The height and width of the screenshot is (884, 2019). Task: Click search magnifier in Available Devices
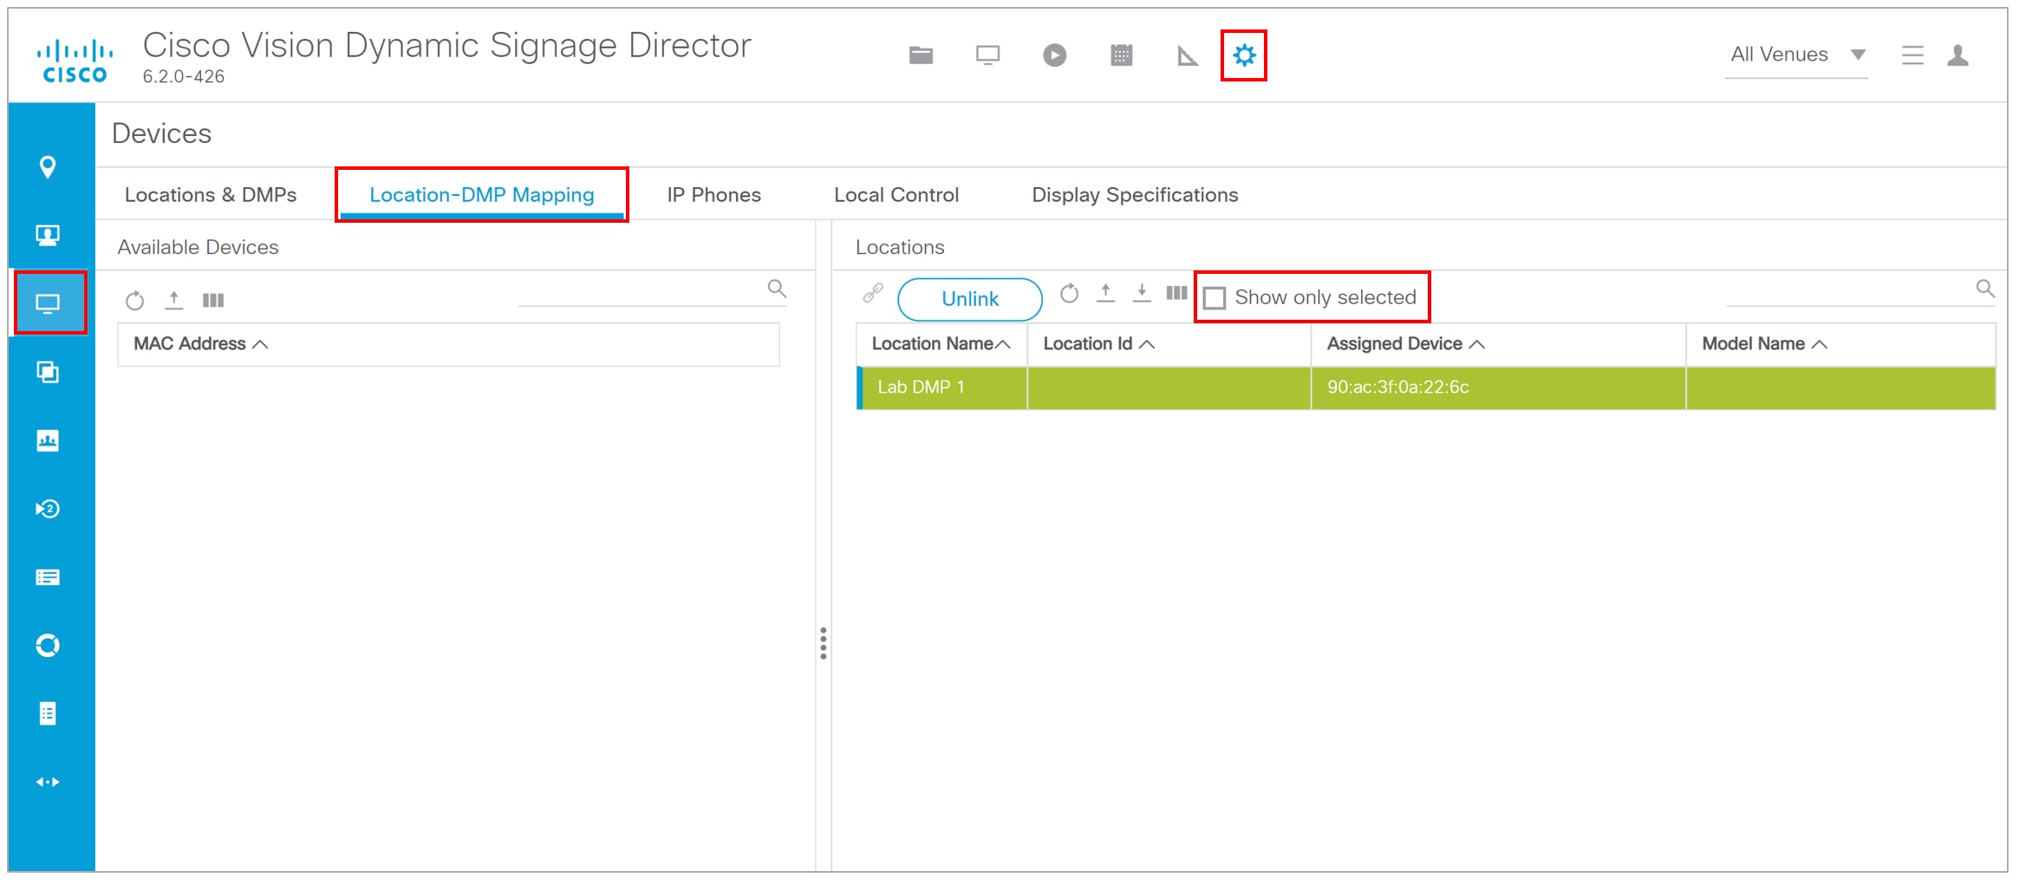pyautogui.click(x=777, y=289)
